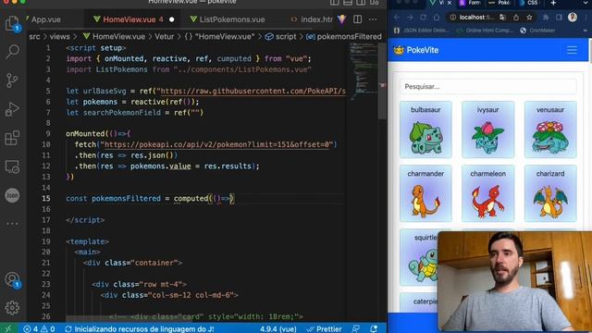Open the charizard card
This screenshot has height=333, width=592.
pyautogui.click(x=550, y=193)
